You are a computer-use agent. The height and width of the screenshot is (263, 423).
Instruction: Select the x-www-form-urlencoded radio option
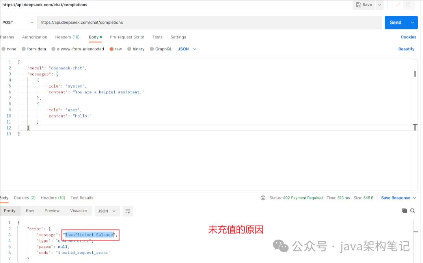click(53, 49)
